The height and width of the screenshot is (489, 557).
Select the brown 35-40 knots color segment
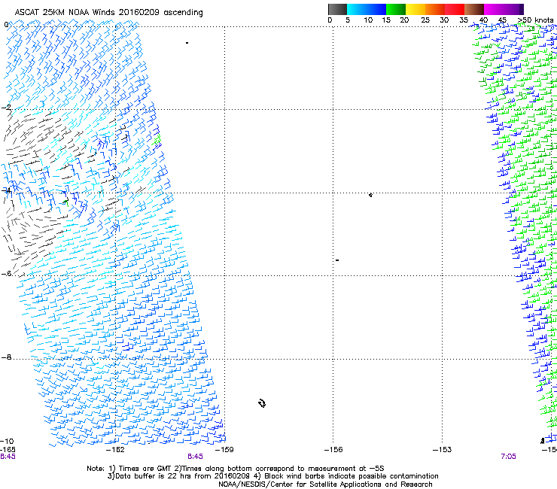tap(474, 9)
